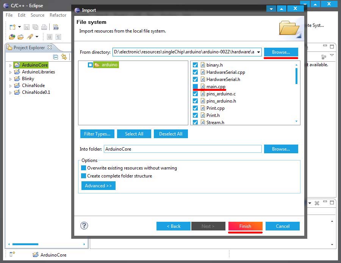Click Link with Editor arrows icon

pyautogui.click(x=64, y=57)
